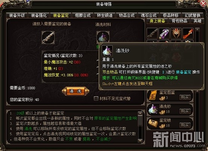Screen dimensions: 208x151
Task: Close the 装备增强 window
Action: [203, 4]
